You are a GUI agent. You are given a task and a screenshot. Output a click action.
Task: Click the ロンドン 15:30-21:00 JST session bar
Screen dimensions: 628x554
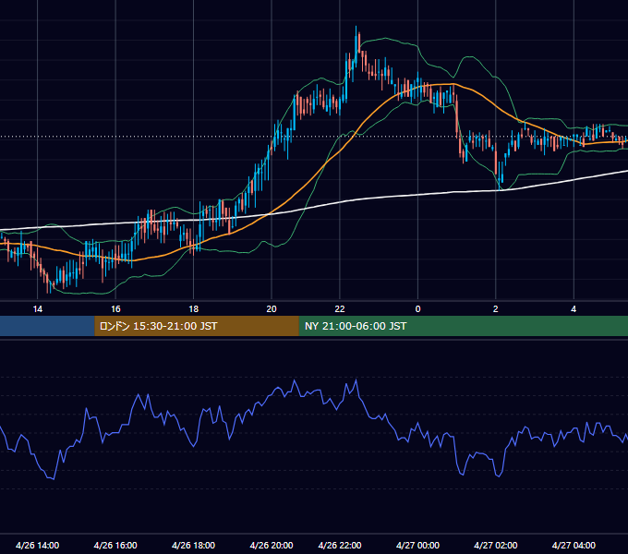(x=197, y=326)
